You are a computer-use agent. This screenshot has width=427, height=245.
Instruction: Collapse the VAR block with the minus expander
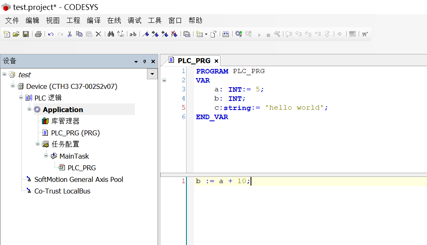click(164, 80)
